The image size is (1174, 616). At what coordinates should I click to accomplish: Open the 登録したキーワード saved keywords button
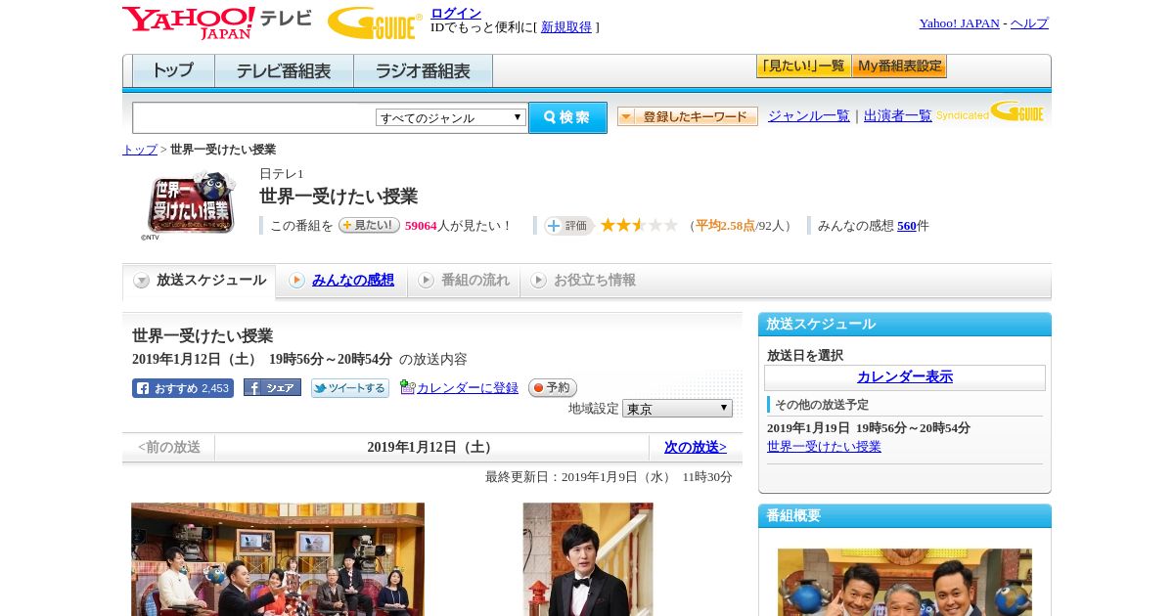[688, 116]
